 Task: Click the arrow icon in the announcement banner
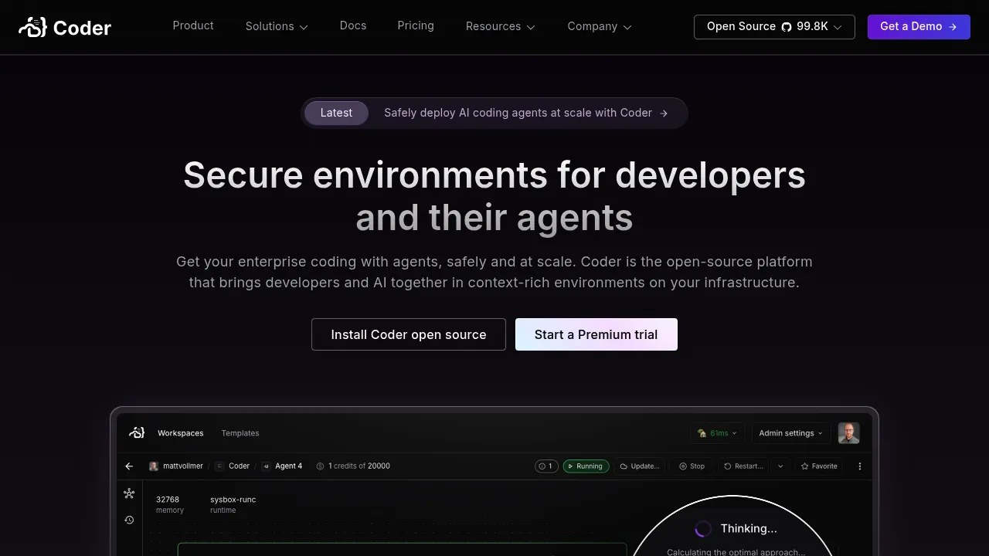(x=664, y=114)
